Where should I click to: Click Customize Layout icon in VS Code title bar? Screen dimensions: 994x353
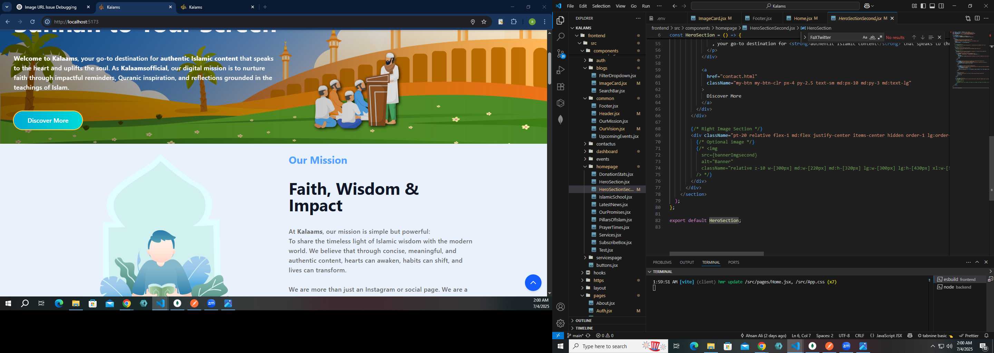(x=914, y=6)
